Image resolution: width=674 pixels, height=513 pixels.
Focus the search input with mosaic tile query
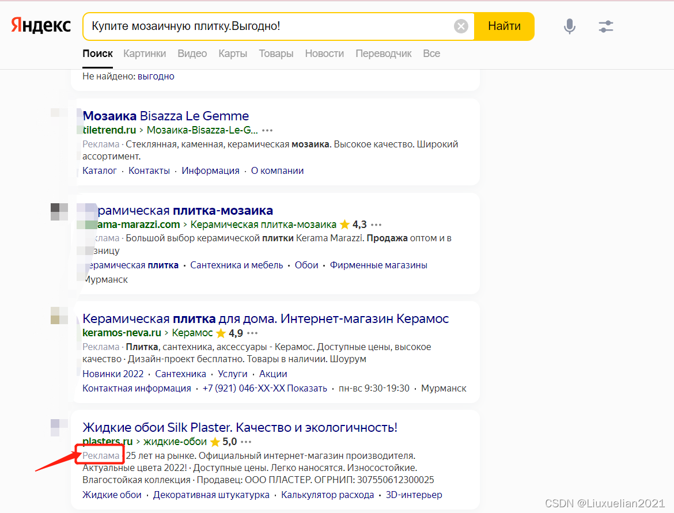[x=268, y=26]
